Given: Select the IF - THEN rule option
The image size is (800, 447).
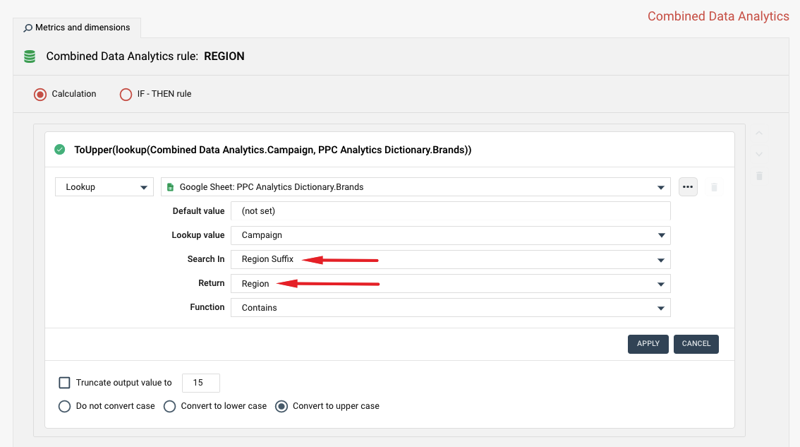Looking at the screenshot, I should tap(126, 95).
